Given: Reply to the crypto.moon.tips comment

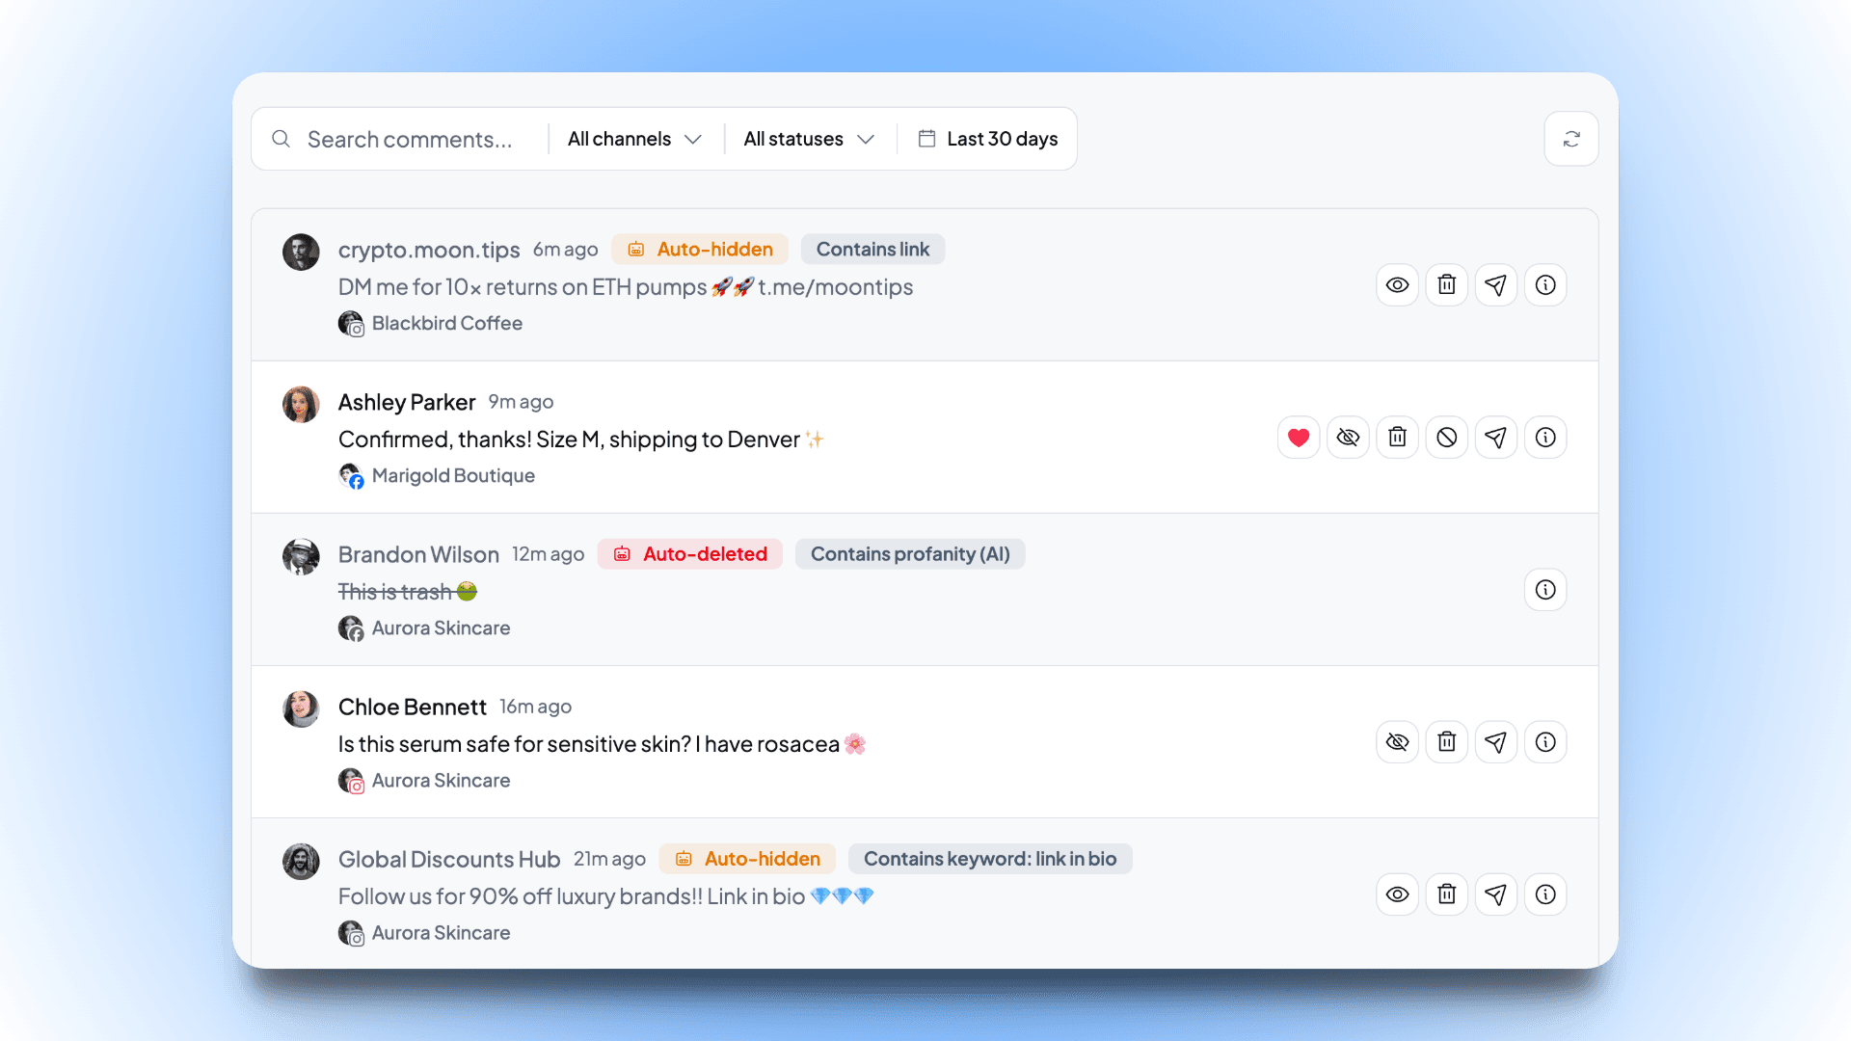Looking at the screenshot, I should tap(1496, 285).
